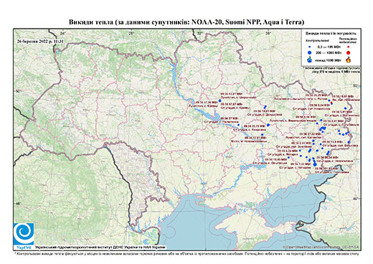Click the 09:56 37 МВт heat label
This screenshot has width=373, height=264.
[229, 118]
